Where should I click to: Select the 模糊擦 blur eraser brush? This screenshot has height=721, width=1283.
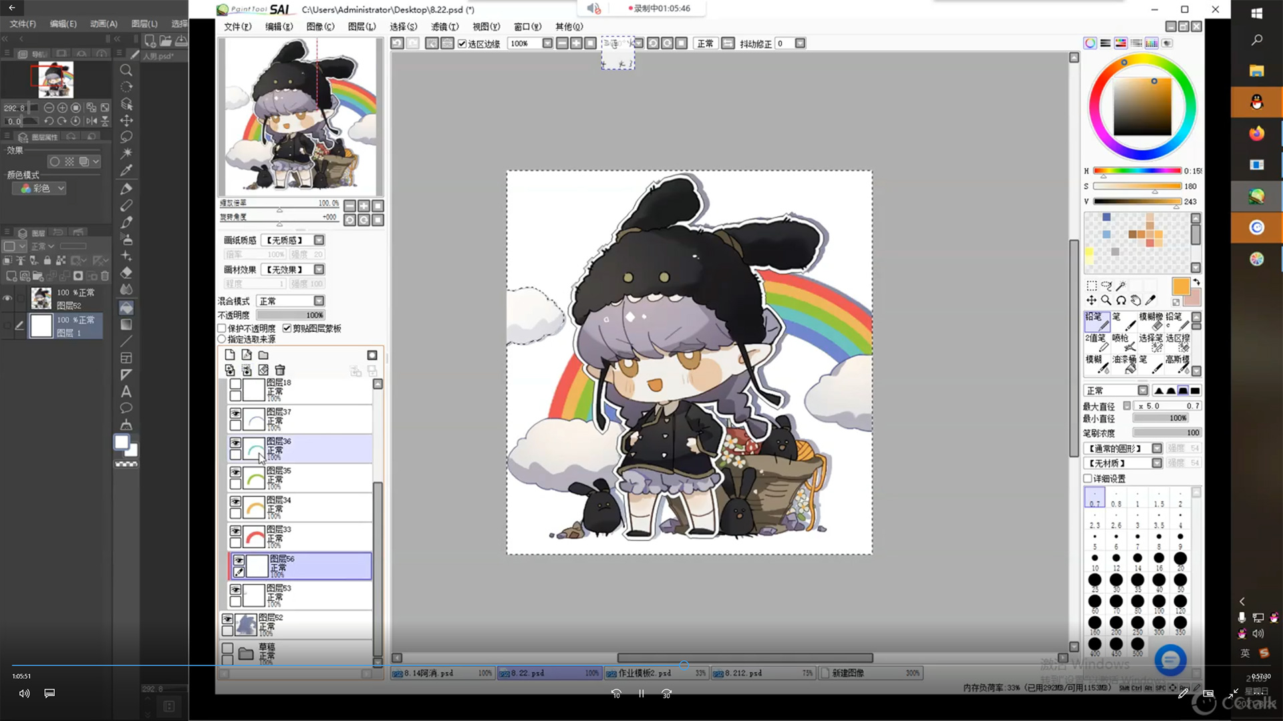click(x=1151, y=321)
